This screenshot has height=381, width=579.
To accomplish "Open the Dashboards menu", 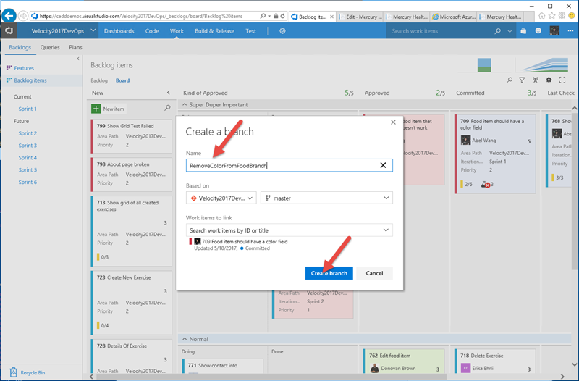I will pos(119,31).
